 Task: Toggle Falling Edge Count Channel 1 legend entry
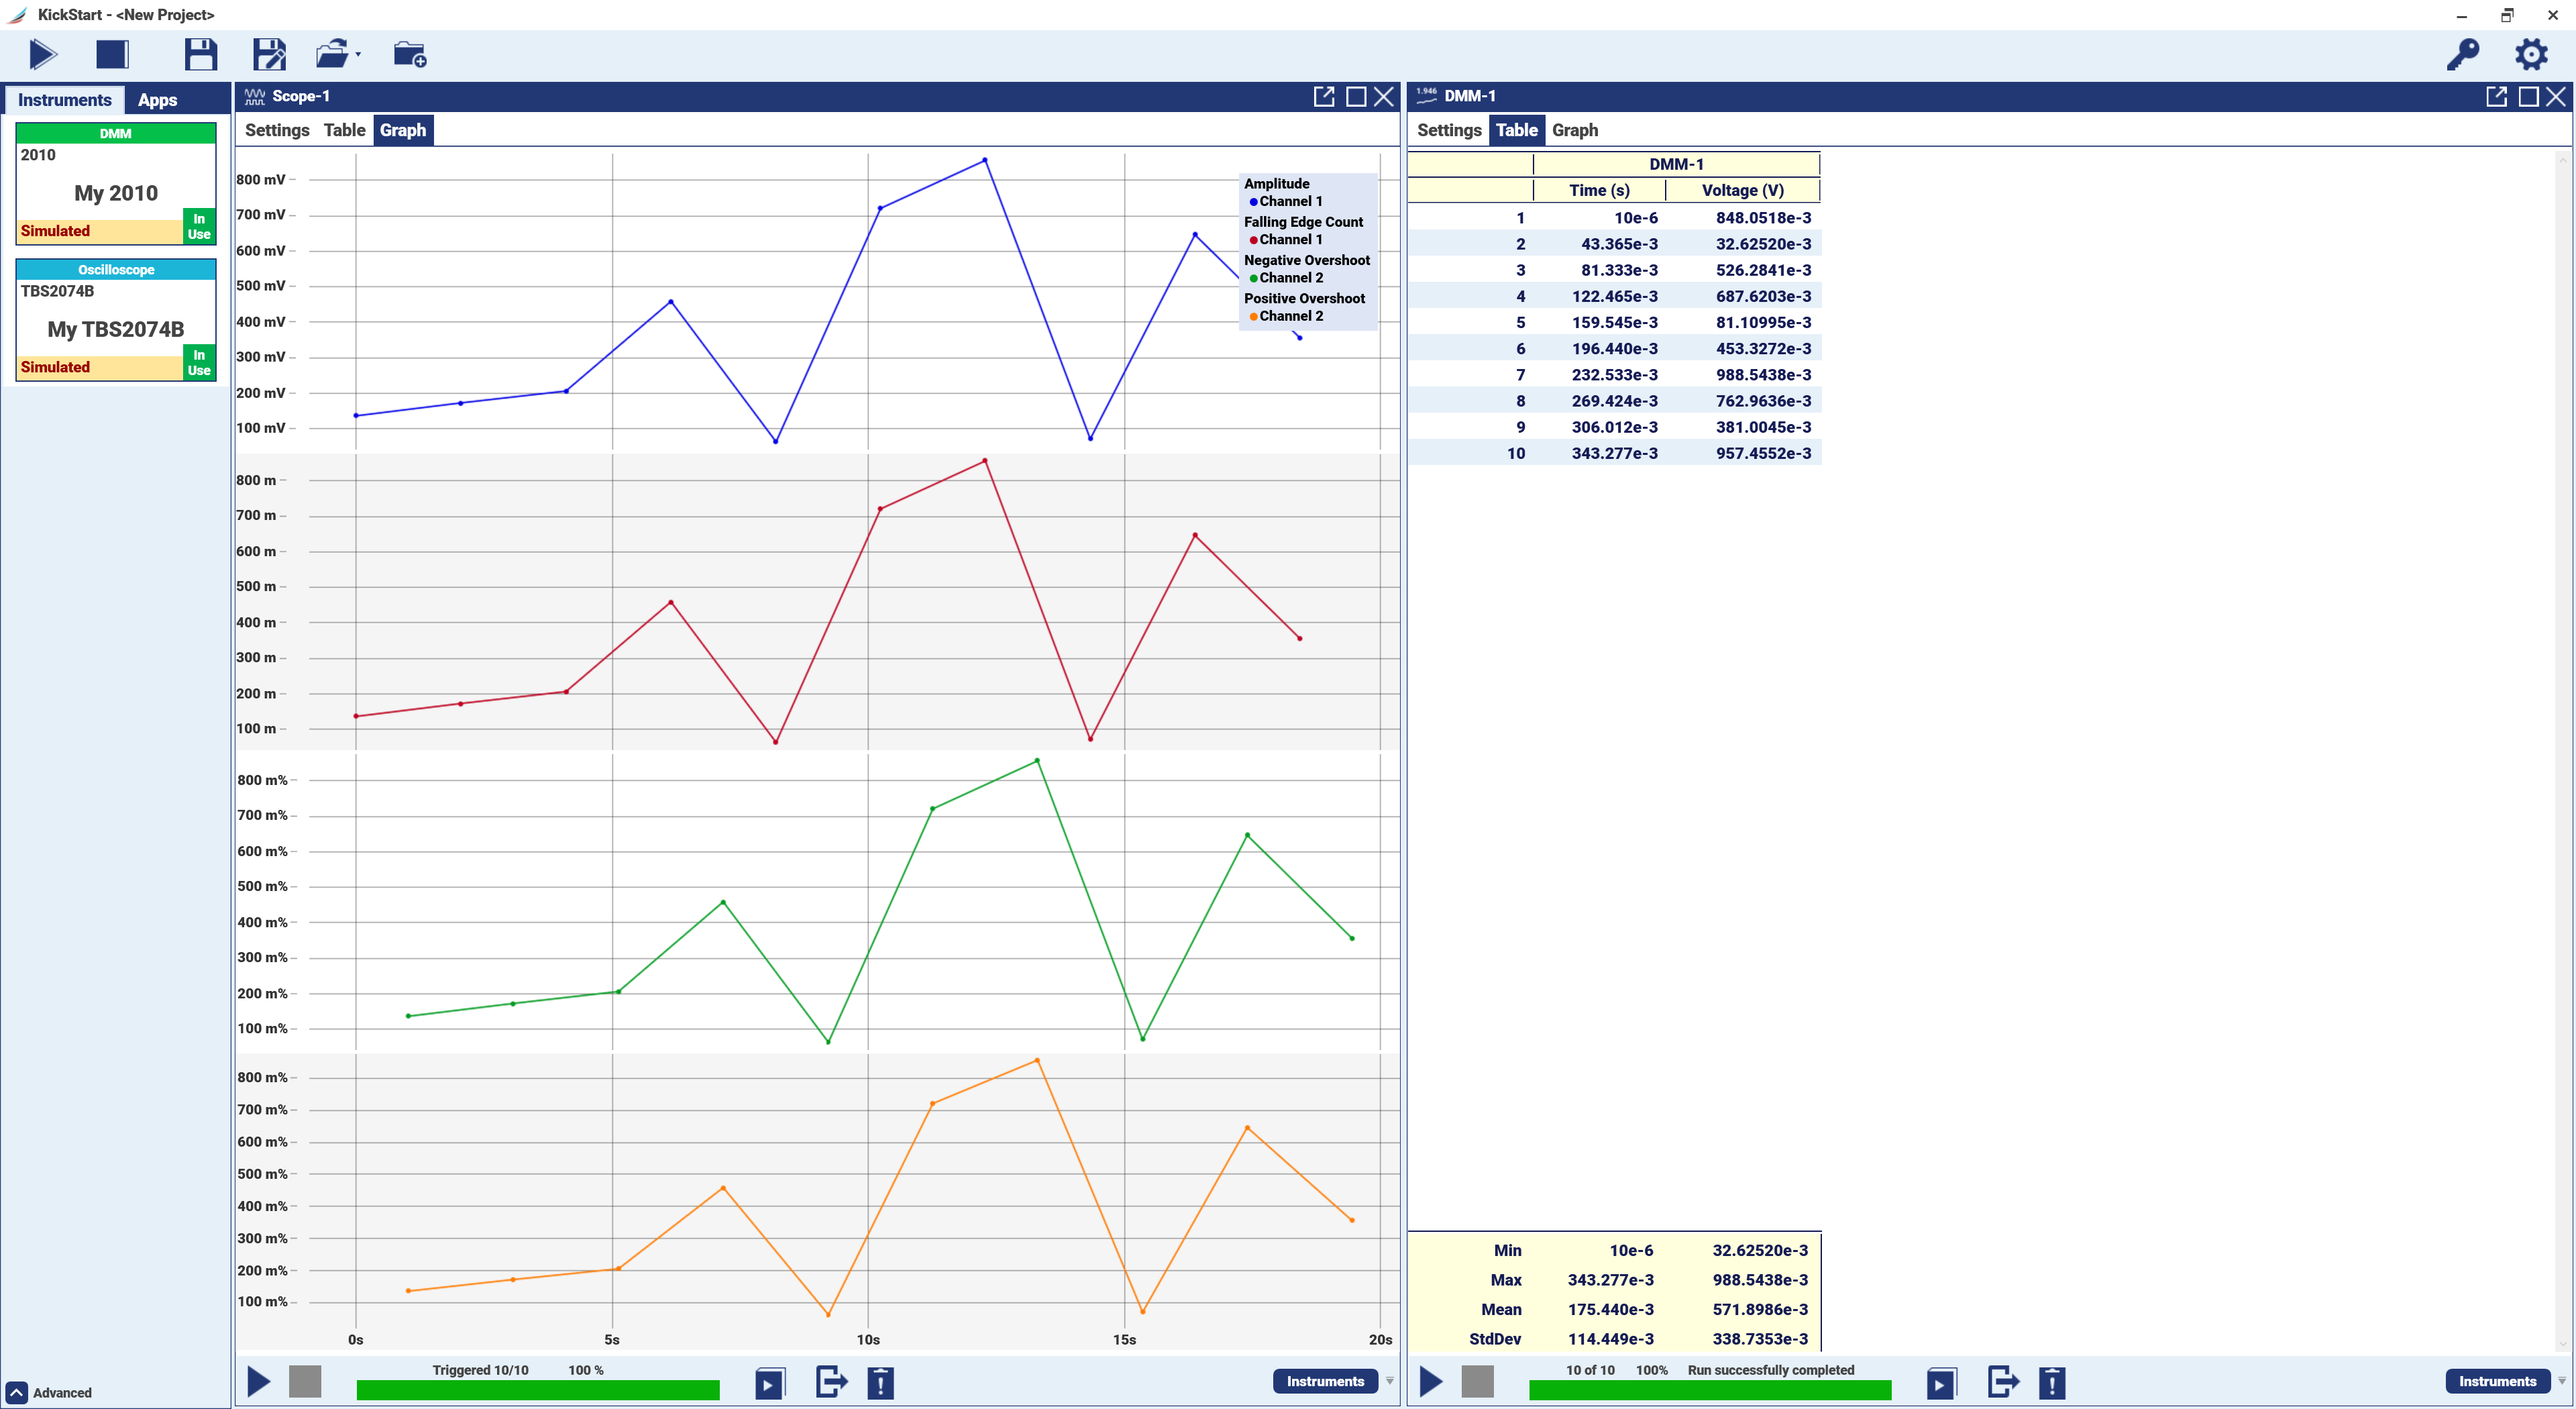[x=1289, y=239]
